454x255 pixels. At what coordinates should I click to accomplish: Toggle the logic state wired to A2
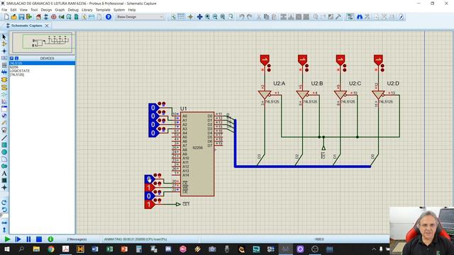tap(153, 125)
